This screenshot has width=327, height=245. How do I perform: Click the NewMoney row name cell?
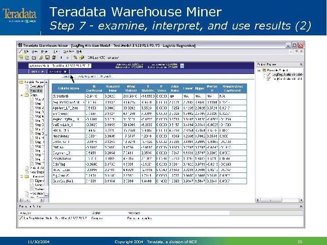(69, 136)
